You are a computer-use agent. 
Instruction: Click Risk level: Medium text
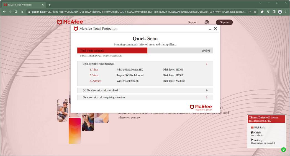click(x=174, y=81)
